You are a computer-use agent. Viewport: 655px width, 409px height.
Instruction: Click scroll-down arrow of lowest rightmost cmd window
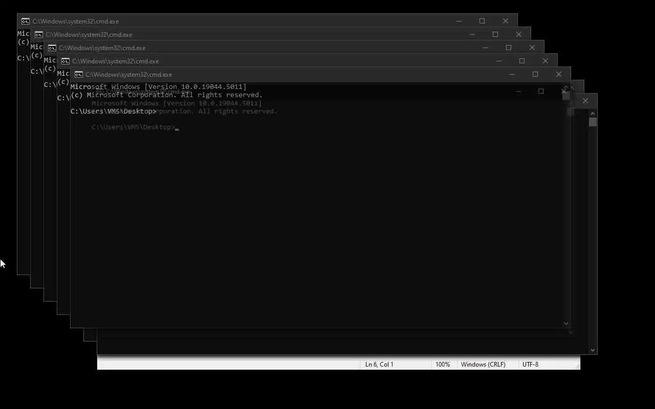pyautogui.click(x=593, y=350)
